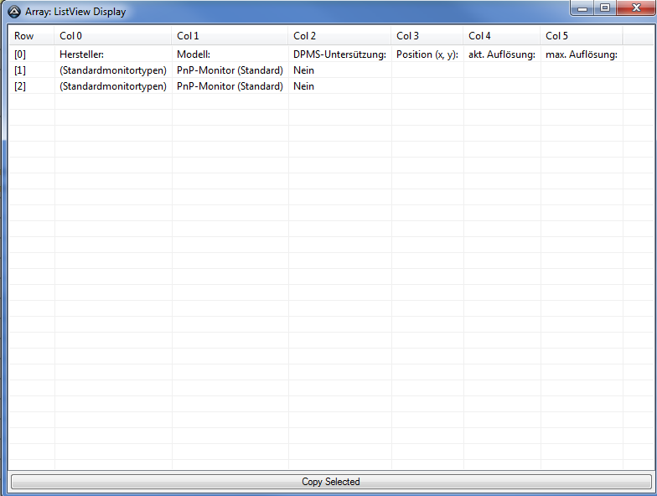Select row [0] in the list
The height and width of the screenshot is (496, 657).
click(20, 54)
